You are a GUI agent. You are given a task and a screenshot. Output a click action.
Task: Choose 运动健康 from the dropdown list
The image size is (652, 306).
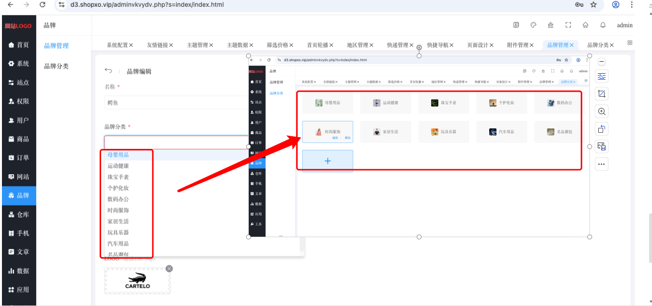pyautogui.click(x=118, y=166)
